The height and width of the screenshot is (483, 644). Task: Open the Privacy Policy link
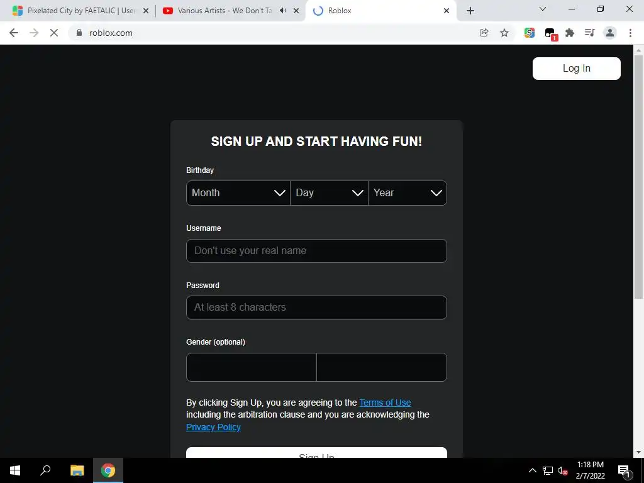tap(213, 427)
